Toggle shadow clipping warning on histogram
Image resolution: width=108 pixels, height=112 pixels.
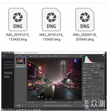click(83, 56)
